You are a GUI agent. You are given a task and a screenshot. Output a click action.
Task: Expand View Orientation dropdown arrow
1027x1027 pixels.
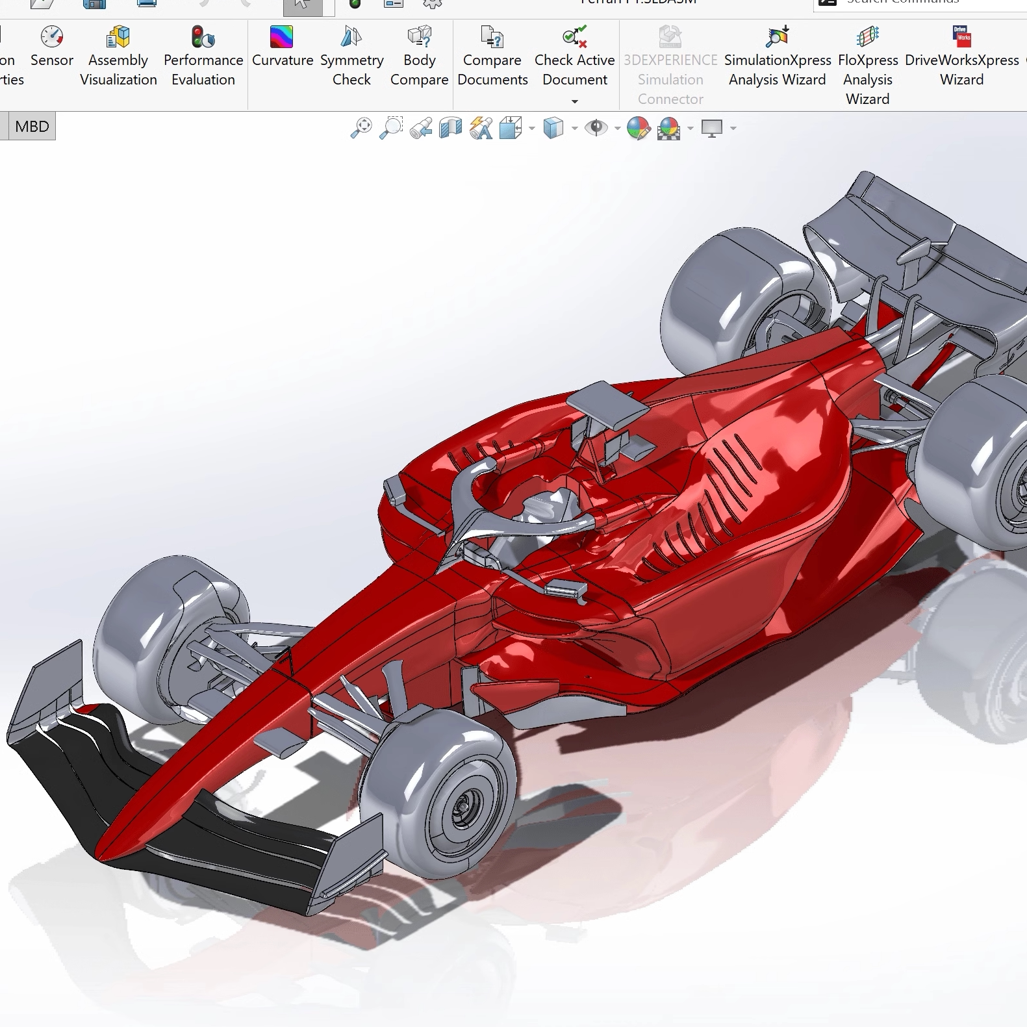point(532,129)
